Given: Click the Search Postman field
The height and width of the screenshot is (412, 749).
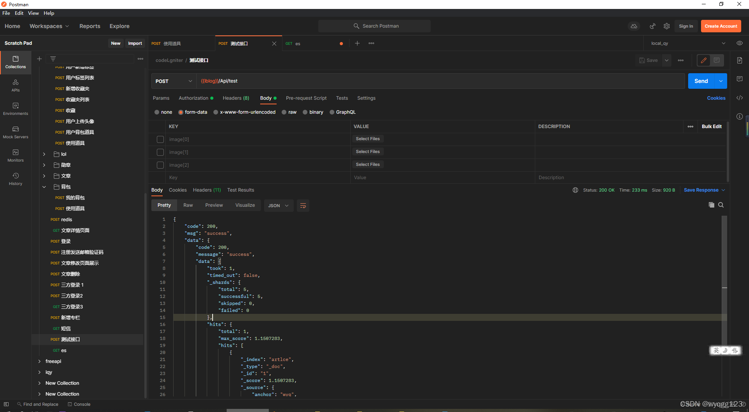Looking at the screenshot, I should (374, 26).
